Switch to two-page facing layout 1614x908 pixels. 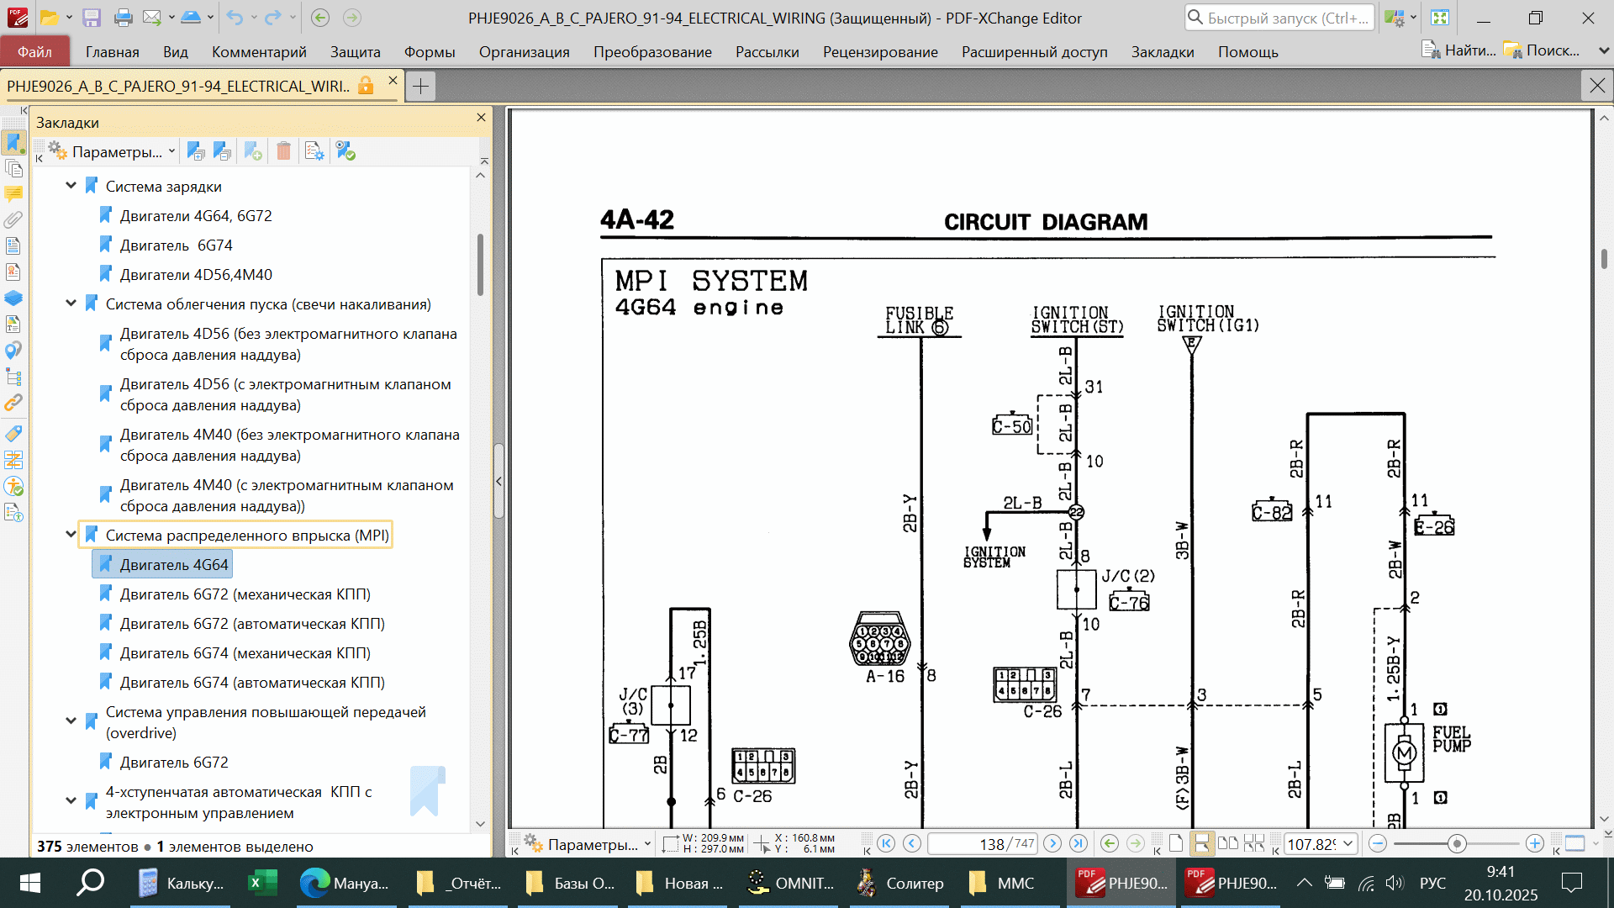coord(1228,843)
